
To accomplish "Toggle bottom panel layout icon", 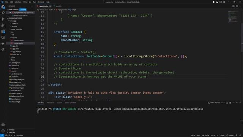I will 217,2.
